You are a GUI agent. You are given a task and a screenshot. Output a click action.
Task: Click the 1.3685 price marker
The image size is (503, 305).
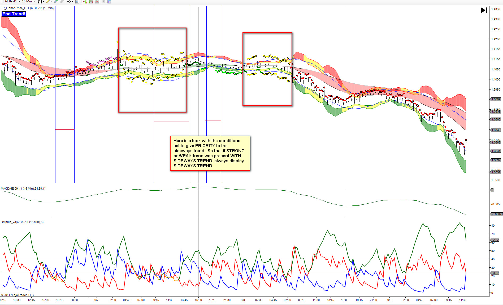pyautogui.click(x=495, y=142)
